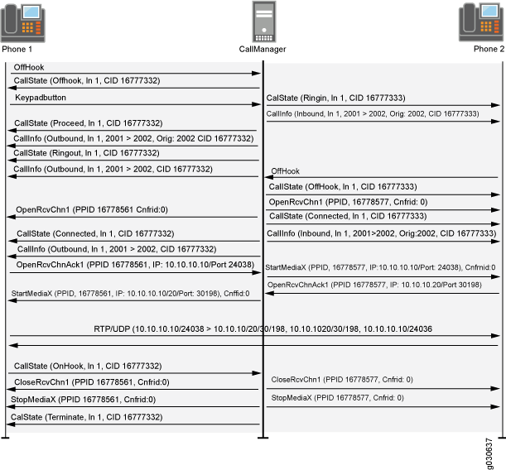Click the first 'CallInfo (Inbound' message with CID 16777333
This screenshot has width=506, height=470.
[373, 114]
